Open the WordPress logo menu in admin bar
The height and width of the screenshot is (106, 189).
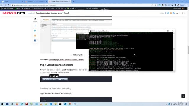[x=2, y=9]
